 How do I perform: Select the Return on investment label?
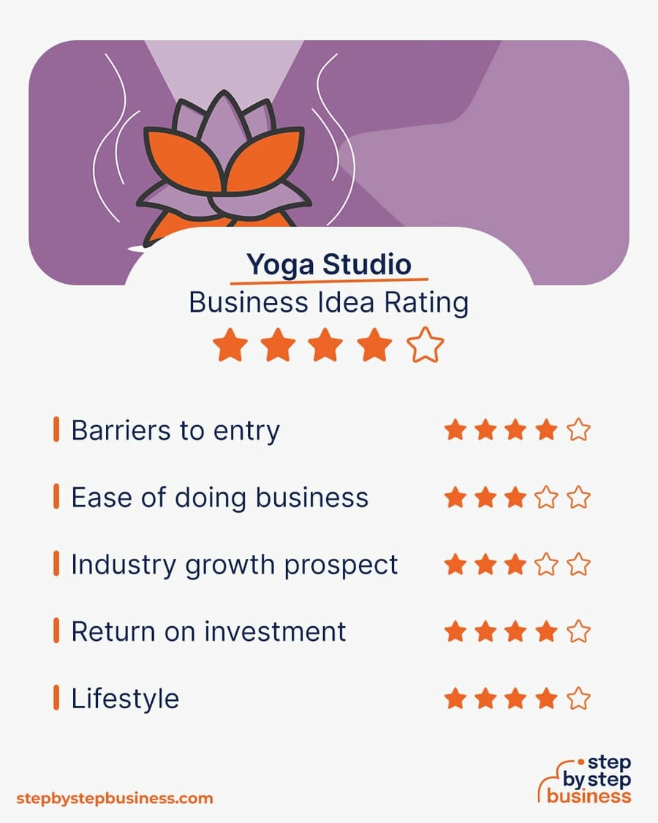click(x=209, y=631)
